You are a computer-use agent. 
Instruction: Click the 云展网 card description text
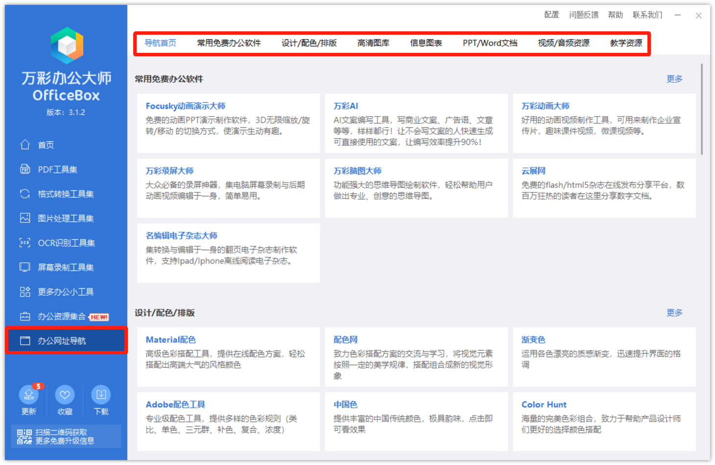coord(603,190)
